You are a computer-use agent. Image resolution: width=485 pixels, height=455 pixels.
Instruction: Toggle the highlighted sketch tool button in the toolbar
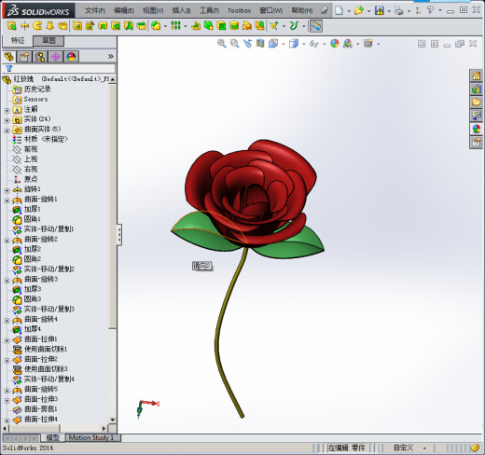316,26
